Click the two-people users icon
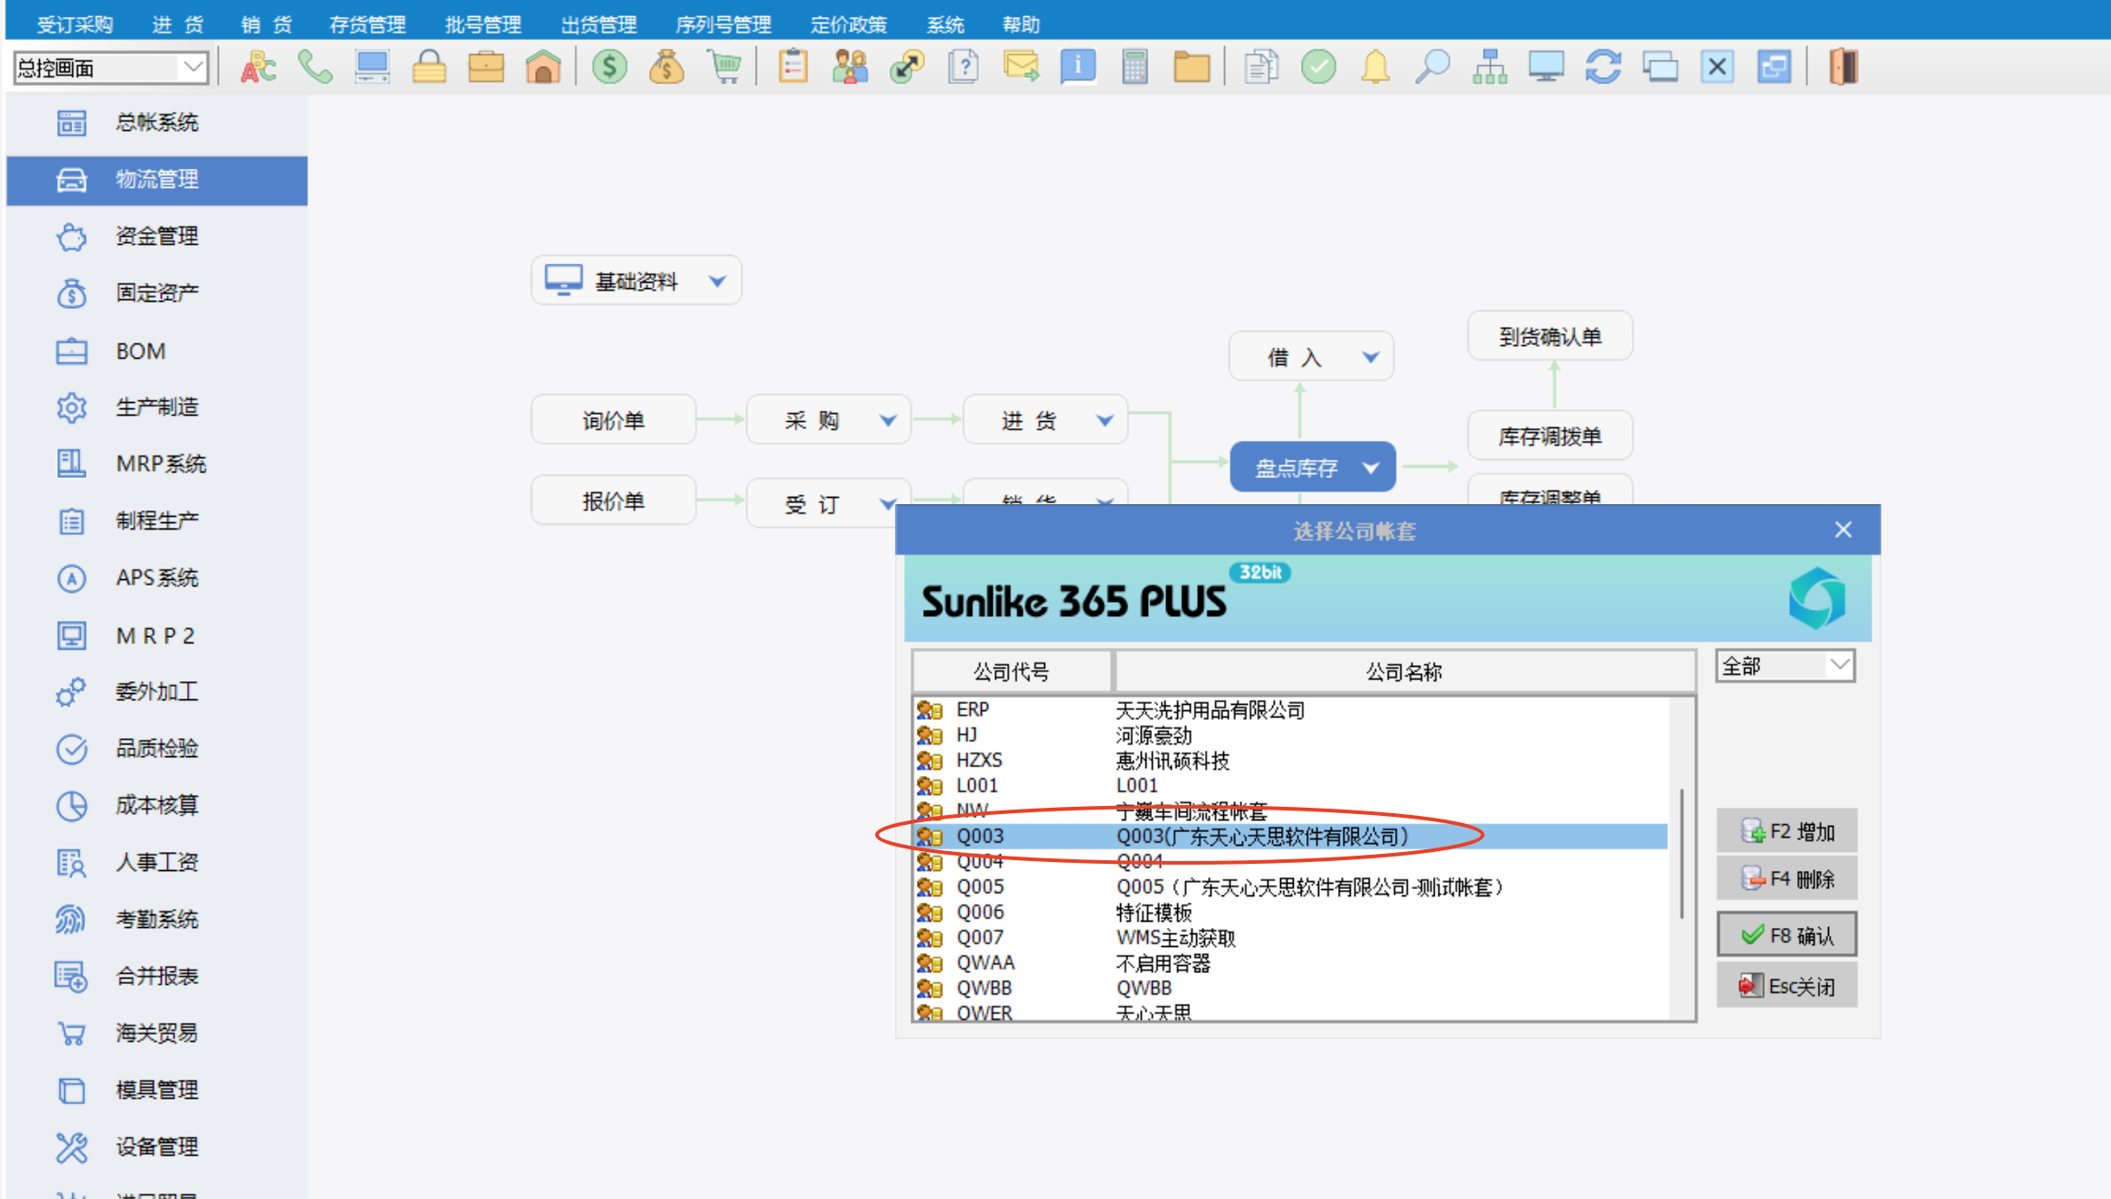Screen dimensions: 2111x1199 pyautogui.click(x=850, y=67)
